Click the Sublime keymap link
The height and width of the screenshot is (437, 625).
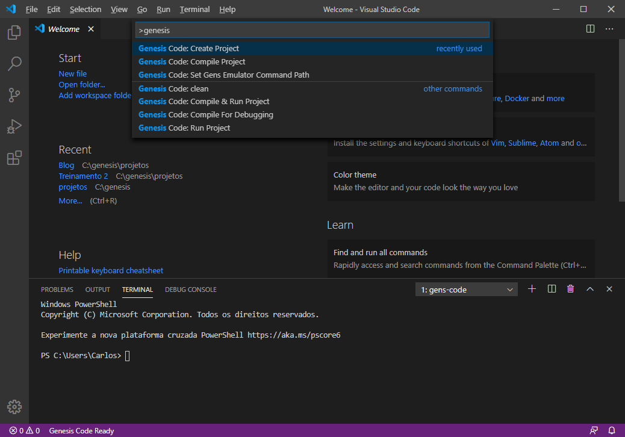(522, 143)
